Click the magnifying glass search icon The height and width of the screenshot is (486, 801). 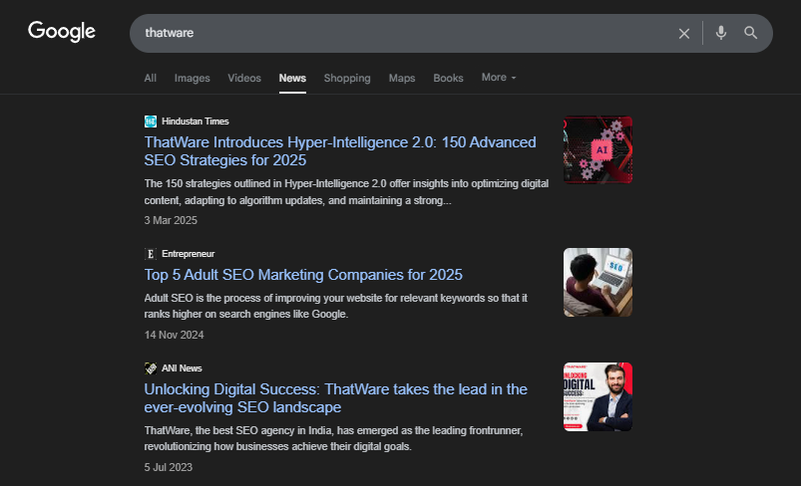coord(750,33)
